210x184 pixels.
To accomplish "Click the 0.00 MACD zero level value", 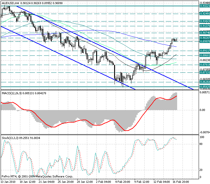I will click(x=202, y=110).
